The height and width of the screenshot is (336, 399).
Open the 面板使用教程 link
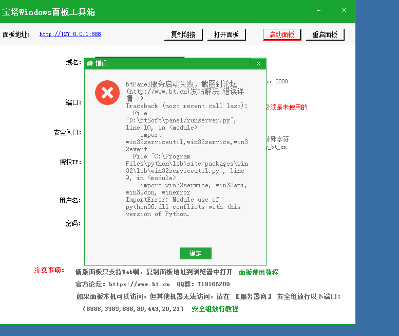coord(258,272)
